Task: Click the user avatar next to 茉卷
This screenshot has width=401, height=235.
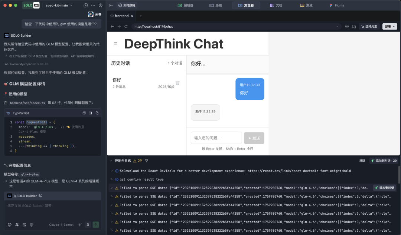Action: [91, 14]
